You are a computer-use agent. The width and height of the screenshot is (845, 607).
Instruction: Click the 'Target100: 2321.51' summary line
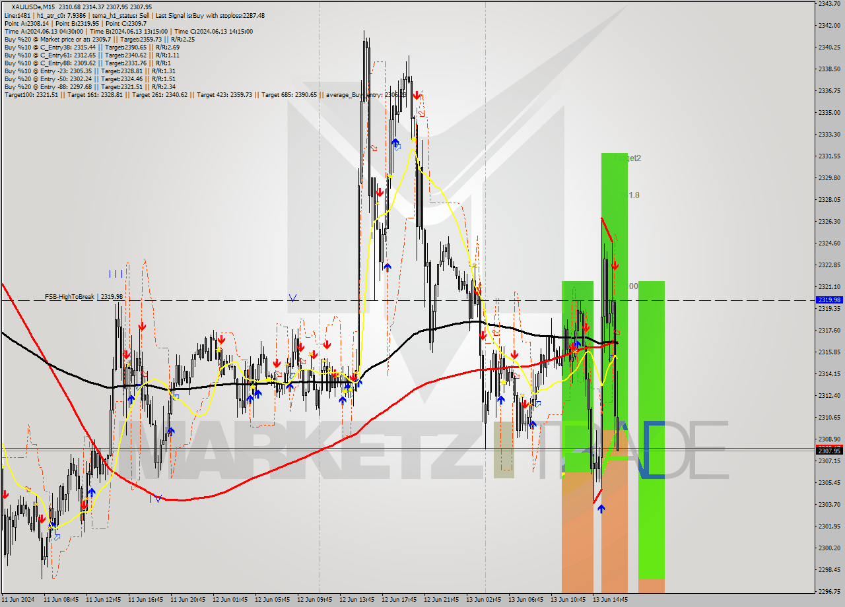point(205,95)
